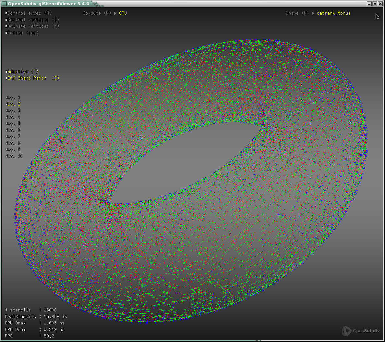385x342 pixels.
Task: Toggle the Control vertices checkbox
Action: pyautogui.click(x=6, y=20)
